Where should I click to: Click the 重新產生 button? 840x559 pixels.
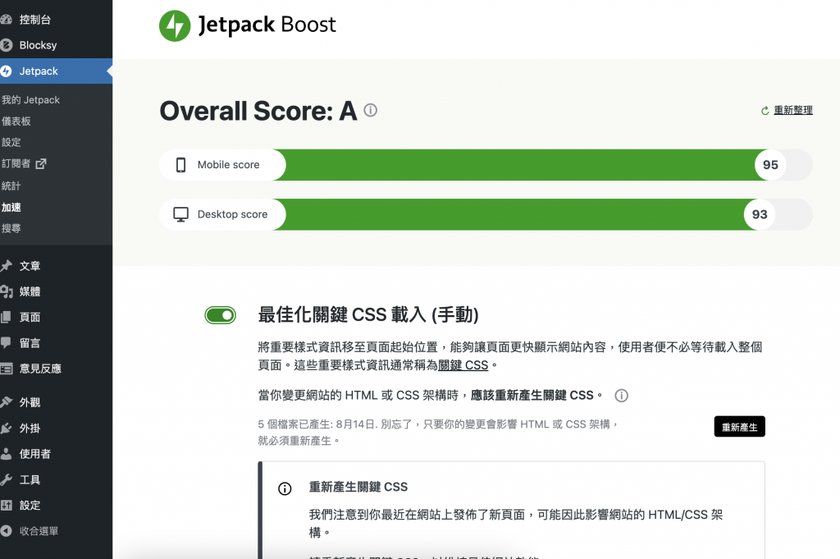(x=739, y=427)
